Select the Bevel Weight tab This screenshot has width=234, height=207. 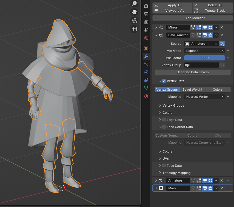coord(192,90)
